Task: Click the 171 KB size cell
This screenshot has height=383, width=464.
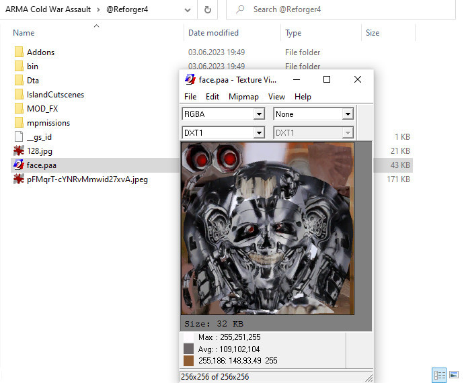Action: point(398,179)
